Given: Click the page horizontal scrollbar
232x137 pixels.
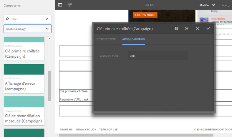Looking at the screenshot, I should 136,135.
